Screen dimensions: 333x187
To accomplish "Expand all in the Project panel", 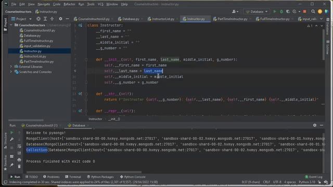I will click(45, 19).
